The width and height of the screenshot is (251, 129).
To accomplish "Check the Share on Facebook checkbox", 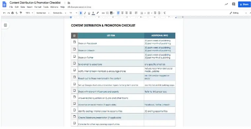I will [74, 42].
